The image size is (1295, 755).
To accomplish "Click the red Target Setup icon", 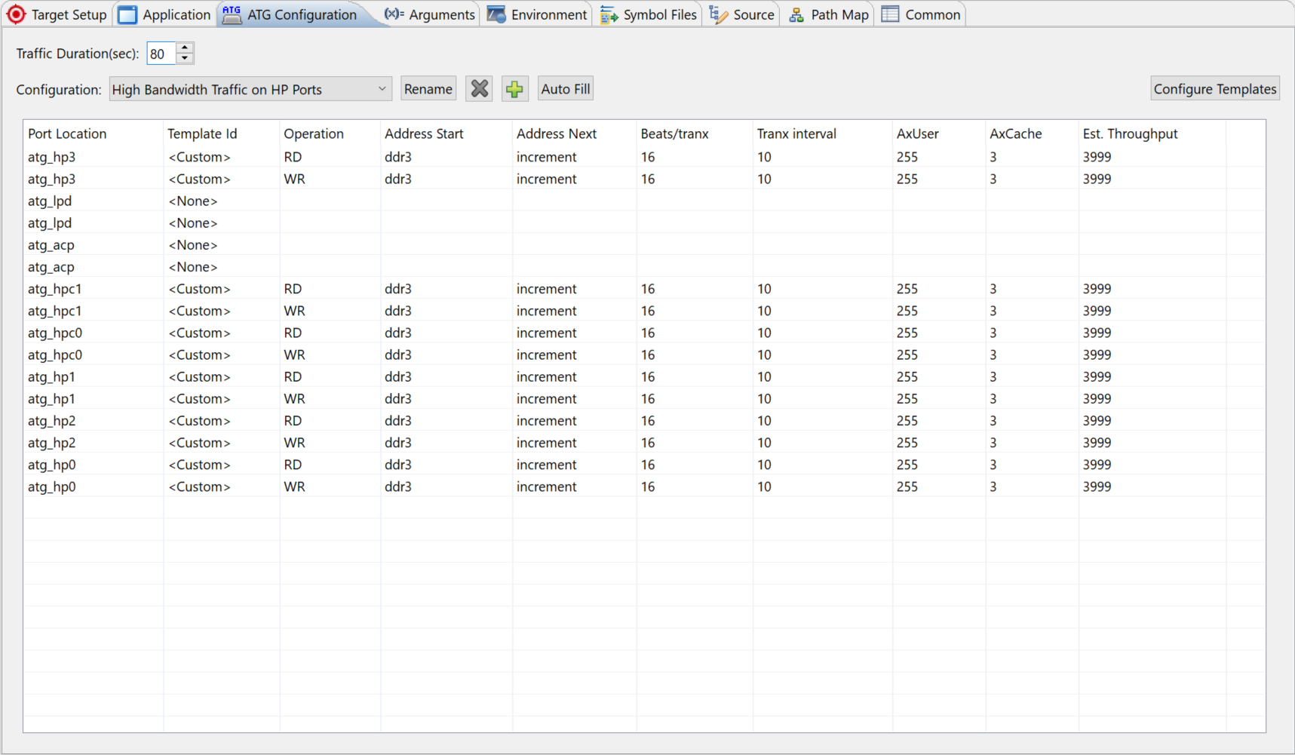I will point(16,14).
